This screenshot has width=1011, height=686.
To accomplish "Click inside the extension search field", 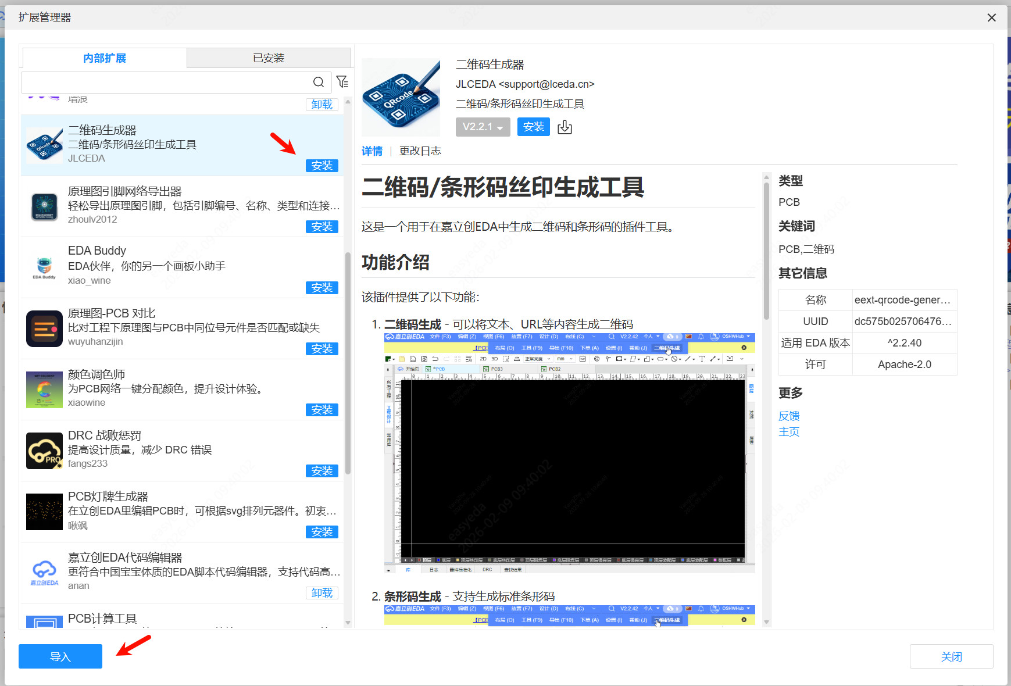I will (166, 83).
